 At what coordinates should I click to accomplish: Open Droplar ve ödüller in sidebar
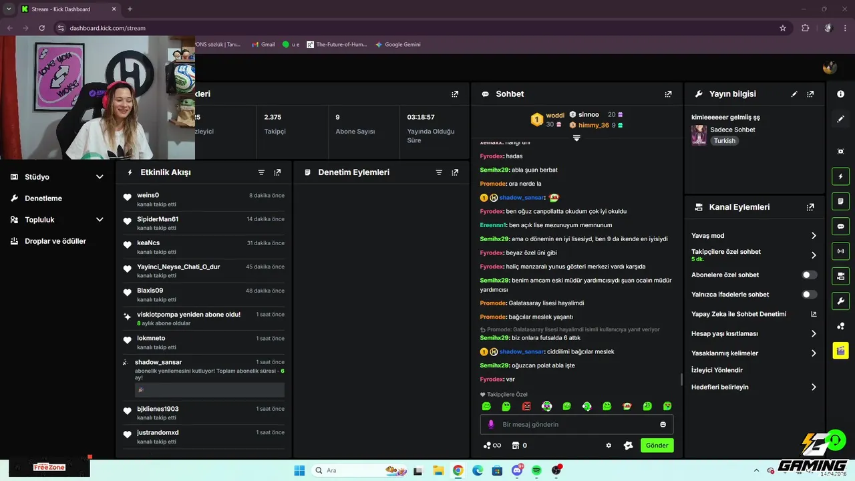[x=55, y=241]
